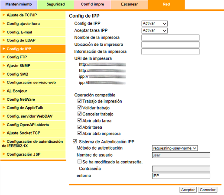Toggle Abrir atrib impresora checkbox
Screen dimensions: 224x195
click(79, 133)
